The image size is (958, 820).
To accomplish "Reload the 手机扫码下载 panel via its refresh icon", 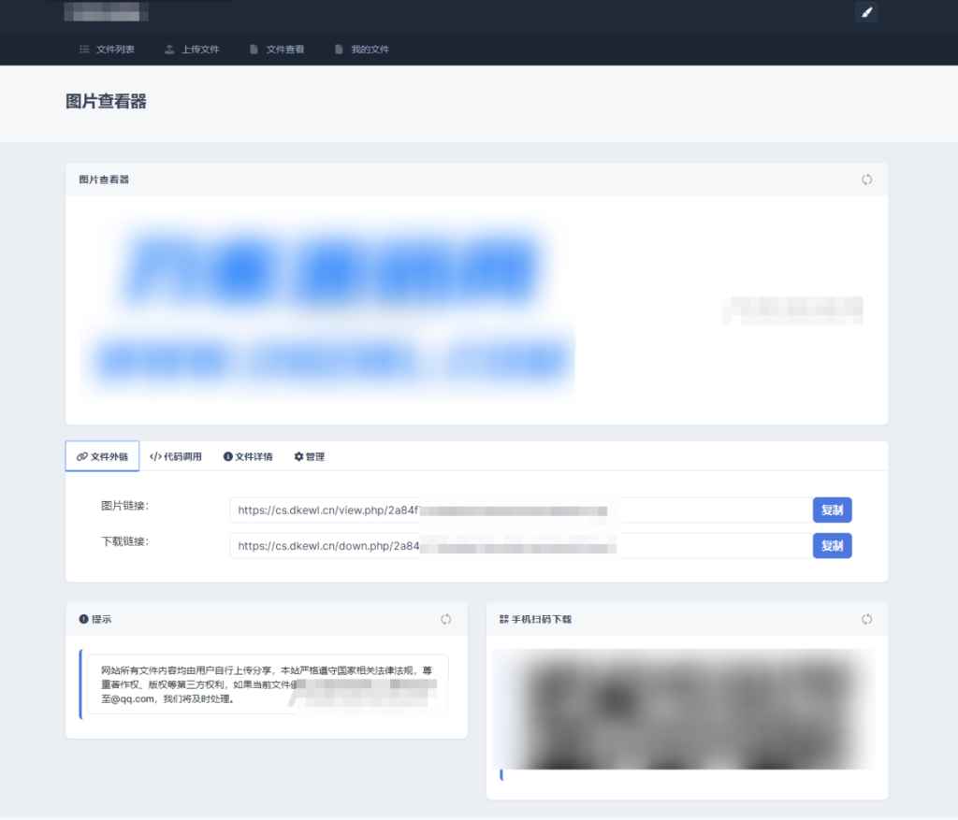I will (866, 619).
